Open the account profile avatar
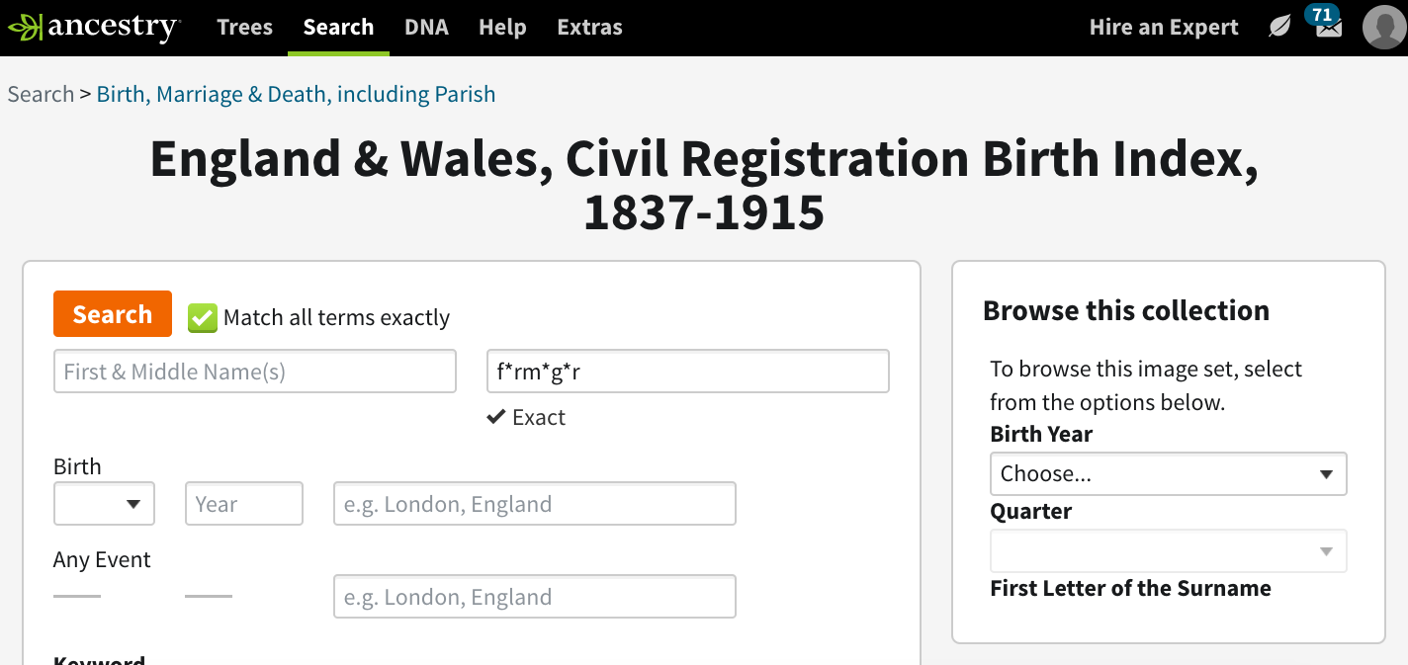 tap(1383, 27)
